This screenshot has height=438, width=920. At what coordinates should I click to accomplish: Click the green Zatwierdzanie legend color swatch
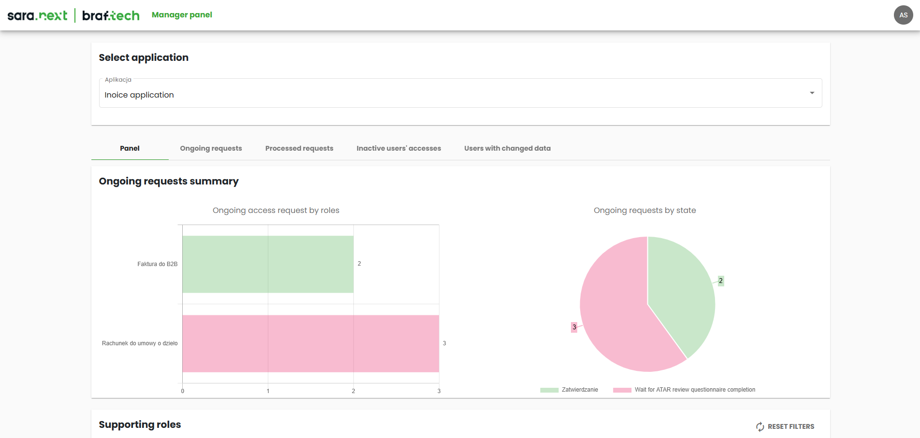tap(549, 390)
